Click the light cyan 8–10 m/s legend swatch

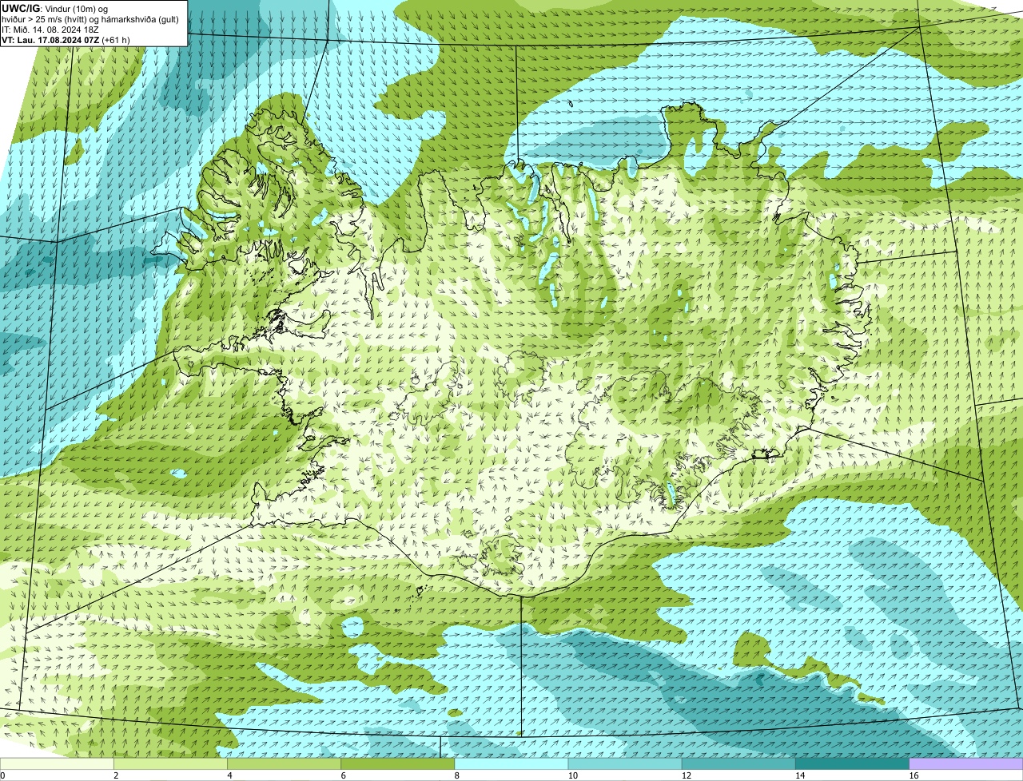tap(511, 764)
